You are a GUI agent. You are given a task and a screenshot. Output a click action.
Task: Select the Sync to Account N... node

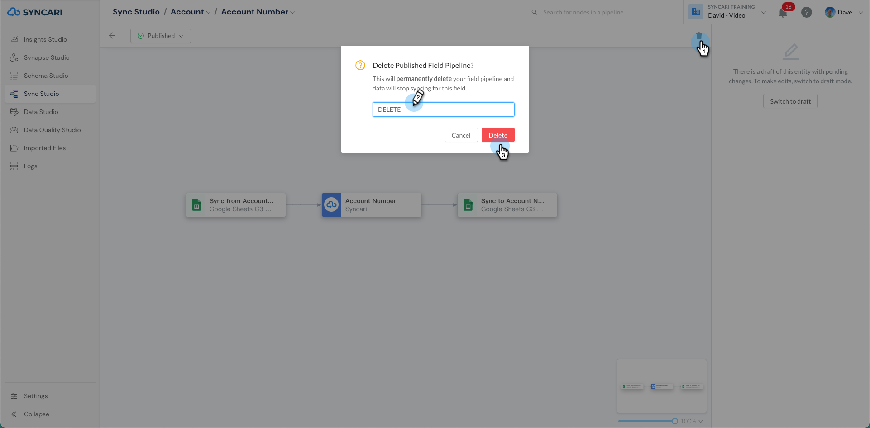pos(507,205)
